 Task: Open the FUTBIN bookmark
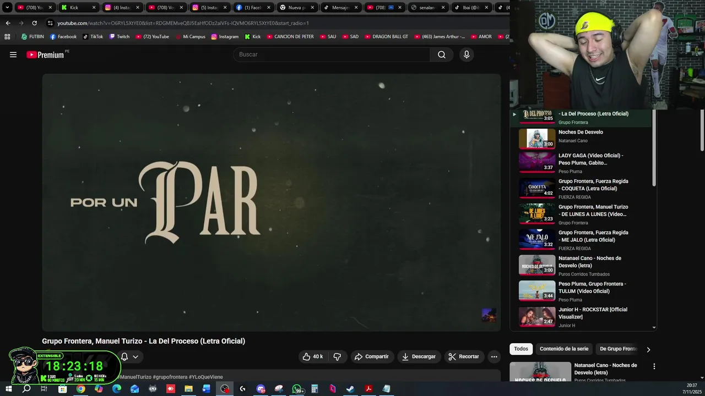tap(32, 37)
